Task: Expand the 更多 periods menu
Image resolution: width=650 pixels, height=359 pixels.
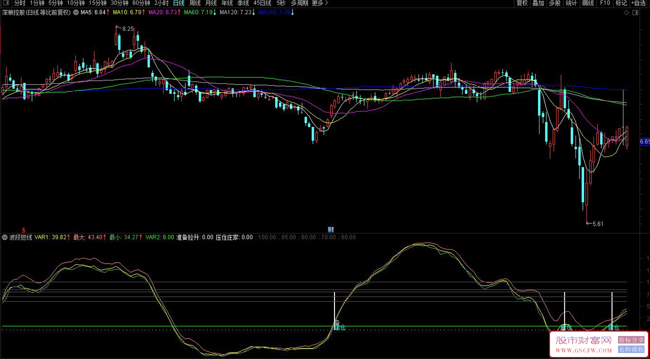Action: click(x=320, y=3)
